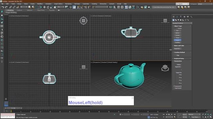Image resolution: width=213 pixels, height=119 pixels.
Task: Open the Motion command panel tab
Action: point(184,17)
